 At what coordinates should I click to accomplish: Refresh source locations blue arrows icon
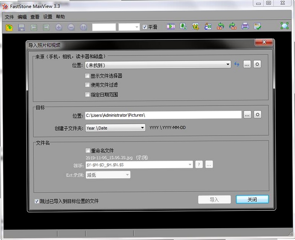coord(237,64)
